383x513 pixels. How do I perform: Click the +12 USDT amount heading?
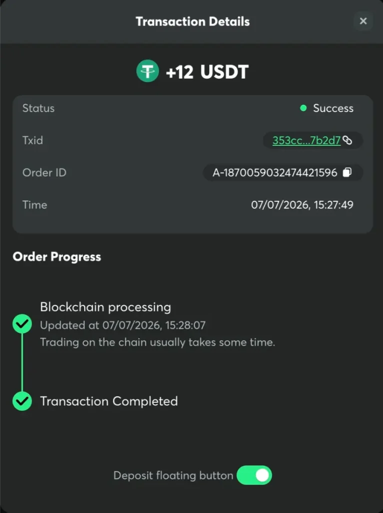207,72
